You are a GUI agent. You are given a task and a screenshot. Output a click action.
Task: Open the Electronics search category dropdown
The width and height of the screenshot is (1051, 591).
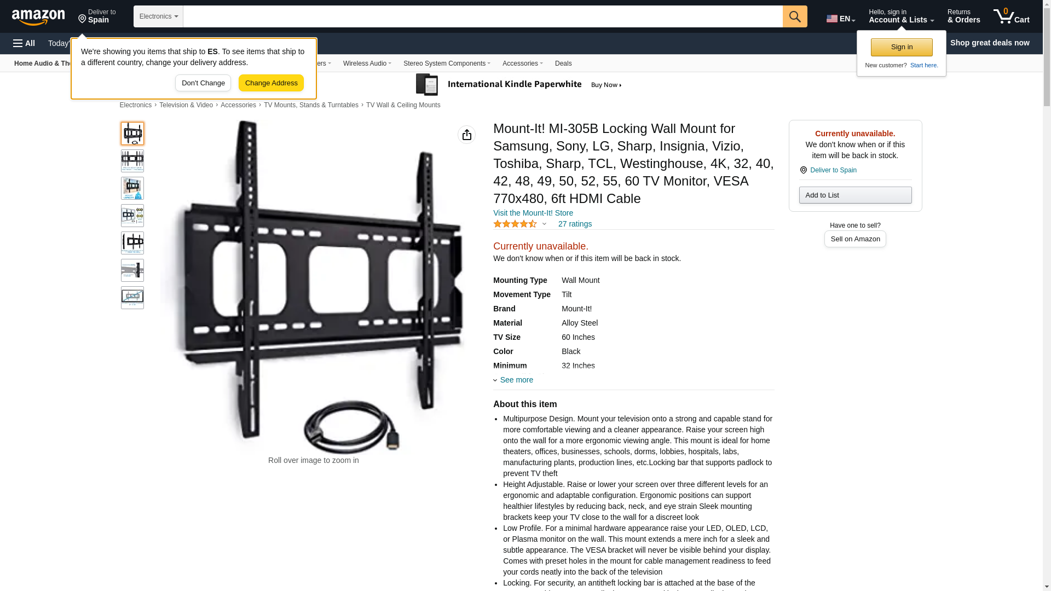(x=158, y=16)
